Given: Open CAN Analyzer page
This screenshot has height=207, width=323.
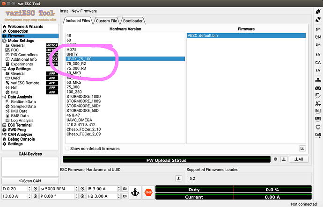Looking at the screenshot, I should click(x=20, y=135).
